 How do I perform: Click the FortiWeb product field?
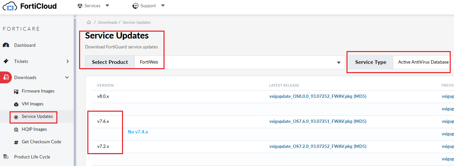(x=240, y=62)
